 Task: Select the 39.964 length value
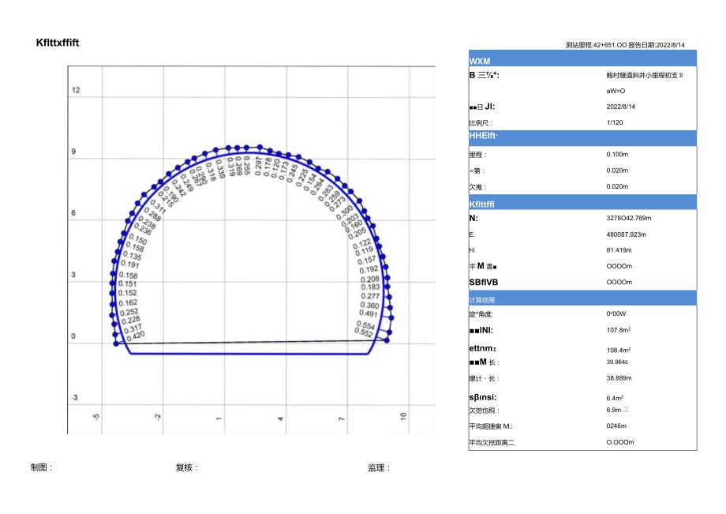click(x=619, y=362)
